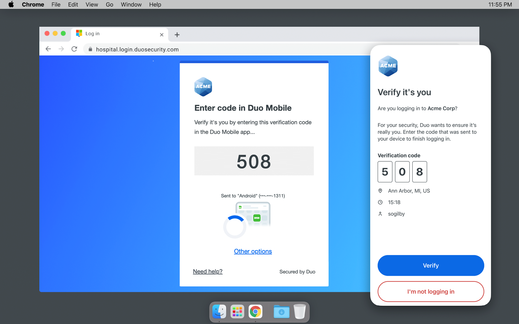This screenshot has height=324, width=519.
Task: Click the ACME logo in the Verify panel
Action: pos(388,66)
